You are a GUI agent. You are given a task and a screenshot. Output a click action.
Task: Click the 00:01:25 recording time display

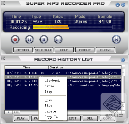pyautogui.click(x=18, y=22)
